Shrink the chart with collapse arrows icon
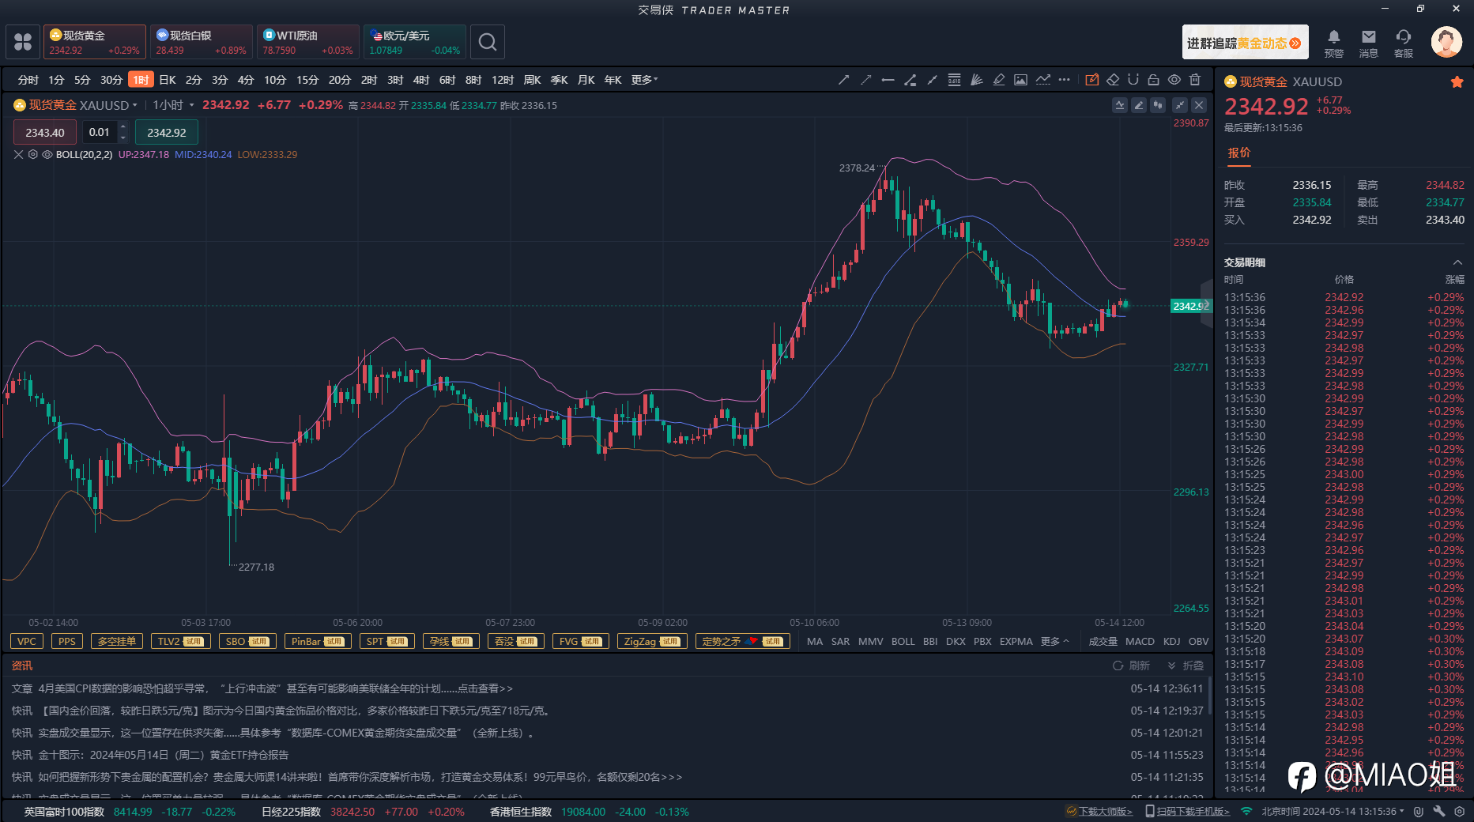Viewport: 1474px width, 822px height. tap(1179, 105)
